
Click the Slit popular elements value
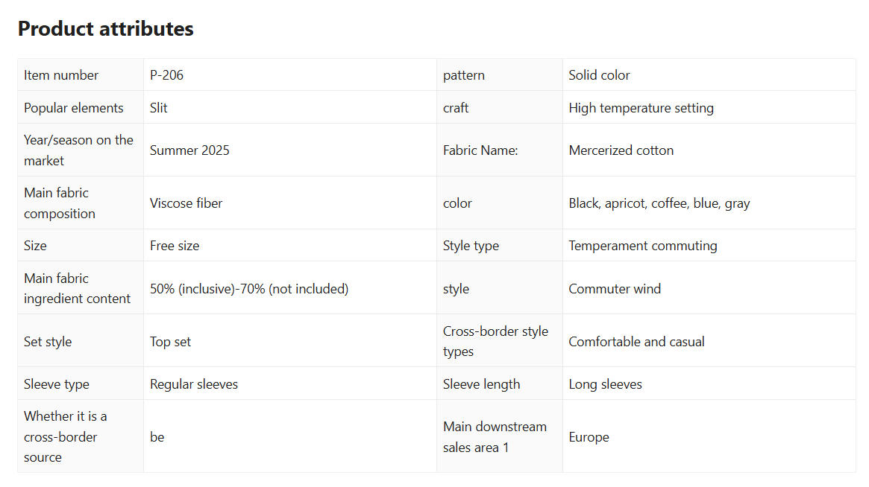click(159, 108)
